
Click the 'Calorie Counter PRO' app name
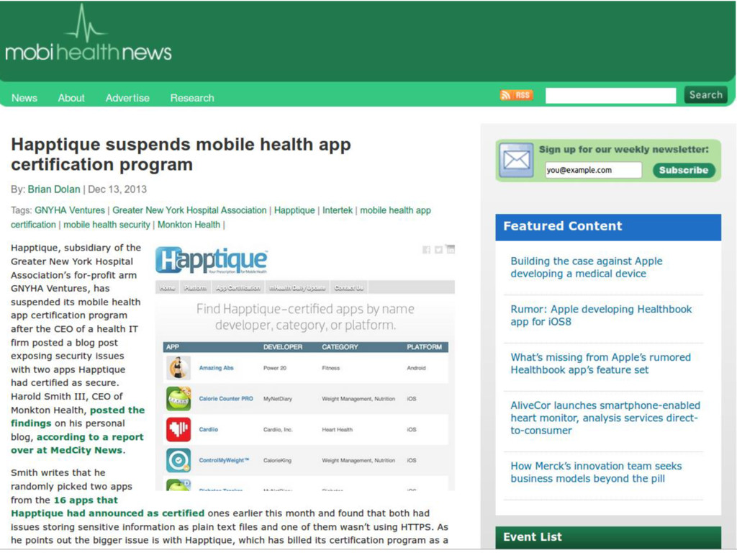[226, 399]
